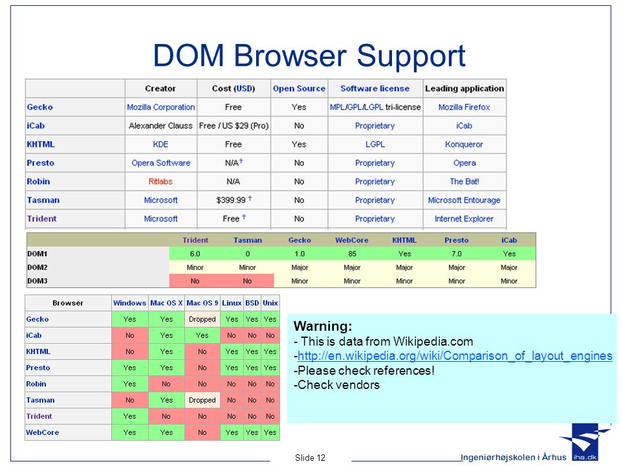
Task: Click the iCab link in platform table
Action: (x=34, y=336)
